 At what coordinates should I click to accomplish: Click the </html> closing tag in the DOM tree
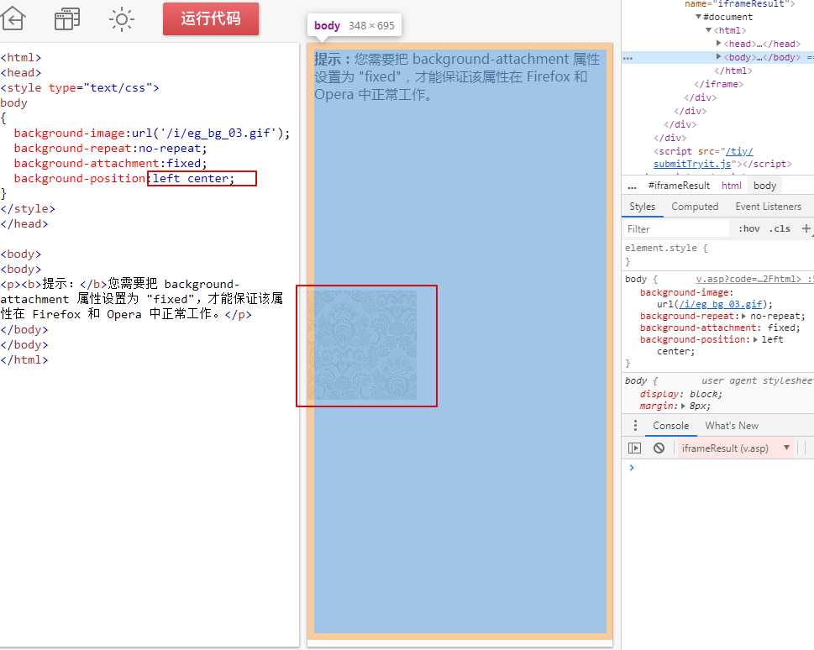click(x=733, y=71)
